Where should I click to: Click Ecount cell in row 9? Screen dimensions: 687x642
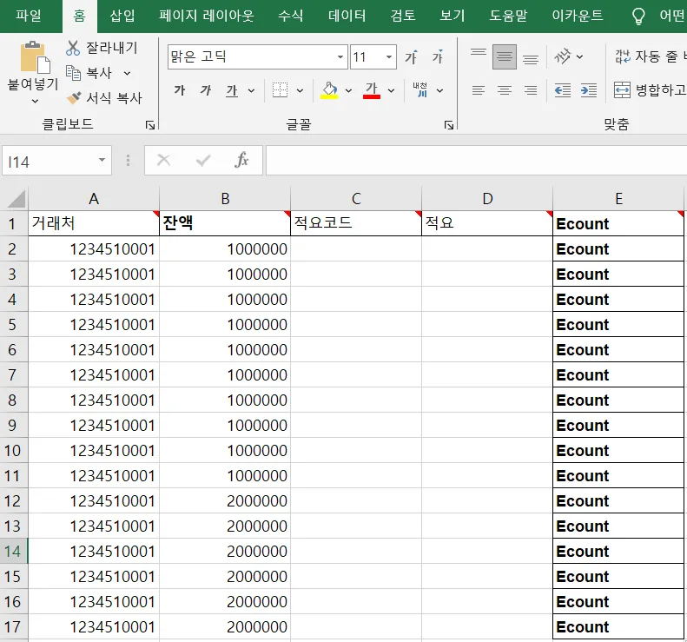point(618,426)
